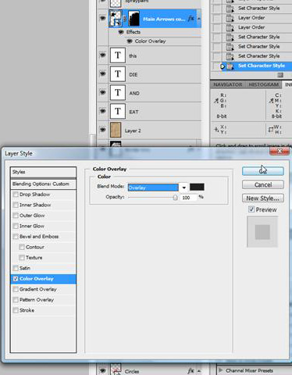Click the highlighted Set Character Style action icon
Viewport: 292px width, 375px height.
pyautogui.click(x=230, y=66)
